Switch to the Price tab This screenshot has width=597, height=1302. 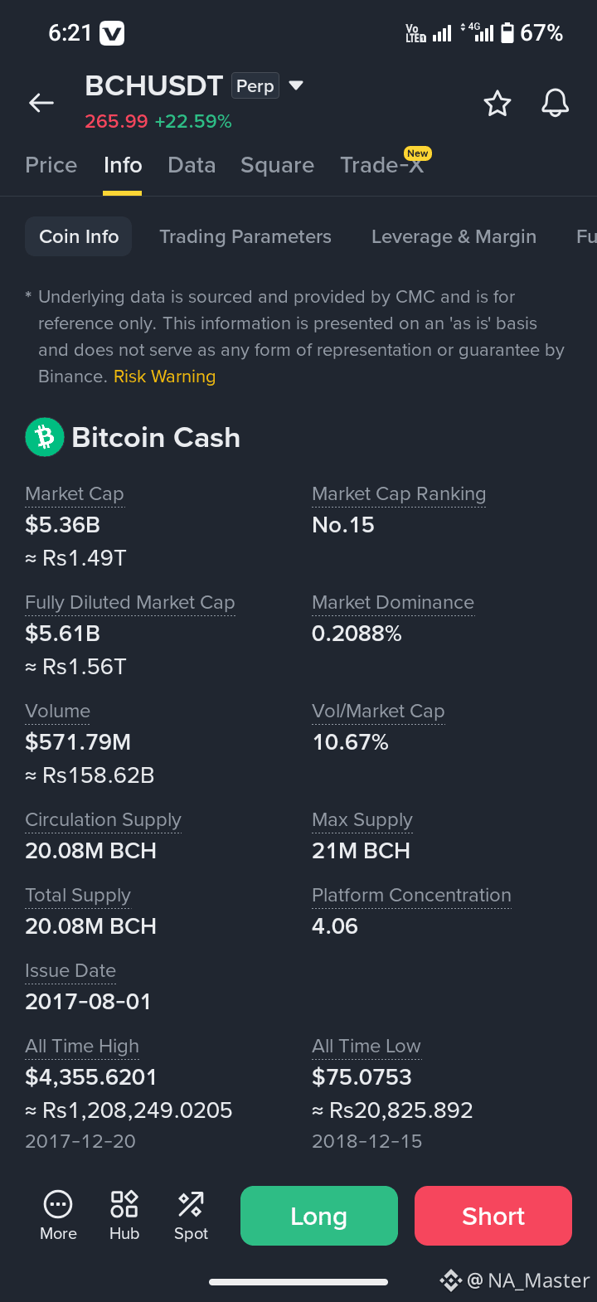(51, 165)
